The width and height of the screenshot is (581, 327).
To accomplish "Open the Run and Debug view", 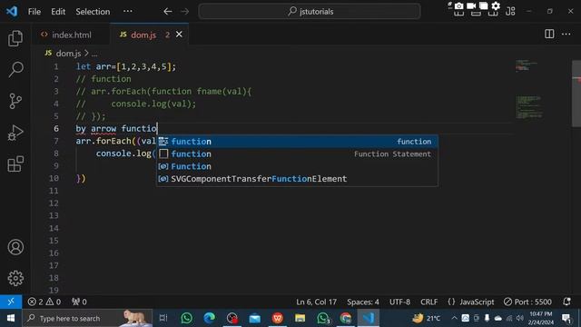I will pyautogui.click(x=15, y=133).
